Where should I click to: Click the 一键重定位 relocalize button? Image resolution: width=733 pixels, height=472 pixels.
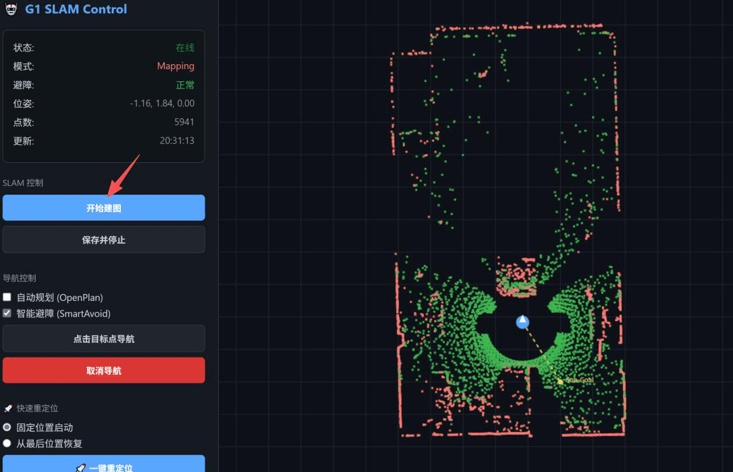pyautogui.click(x=104, y=464)
